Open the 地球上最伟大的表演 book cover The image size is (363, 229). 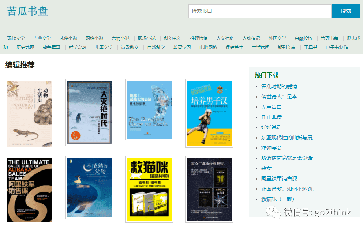coord(149,110)
